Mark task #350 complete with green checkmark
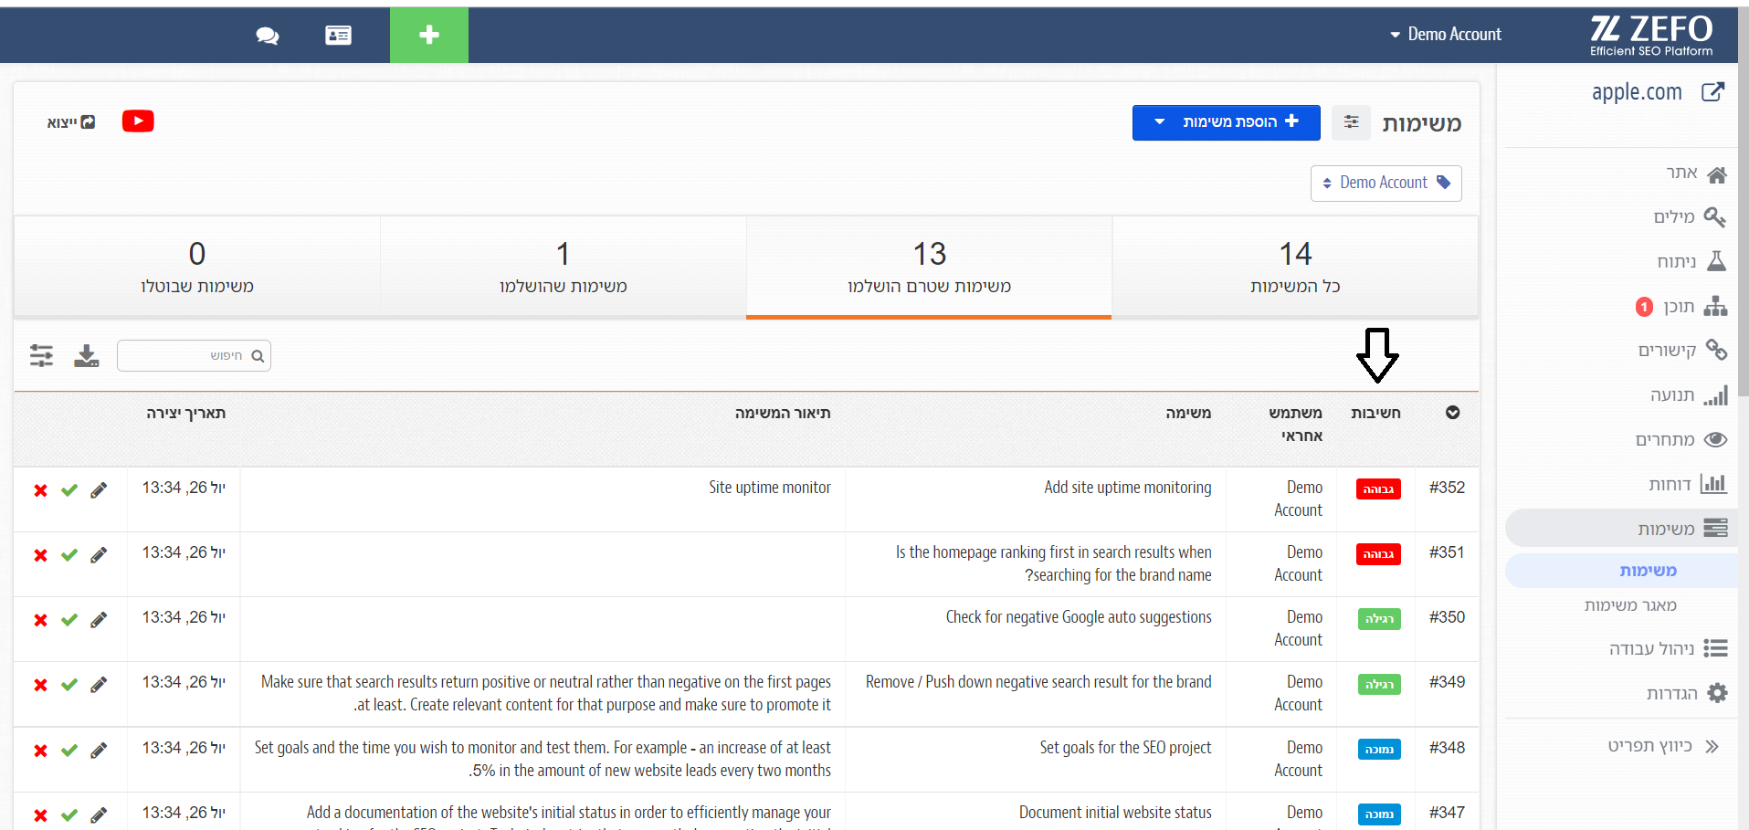Image resolution: width=1749 pixels, height=830 pixels. point(69,620)
